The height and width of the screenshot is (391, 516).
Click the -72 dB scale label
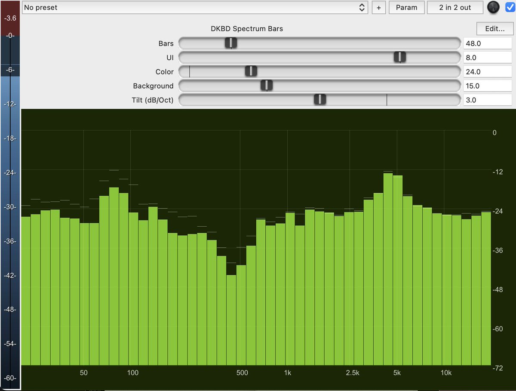pyautogui.click(x=498, y=368)
